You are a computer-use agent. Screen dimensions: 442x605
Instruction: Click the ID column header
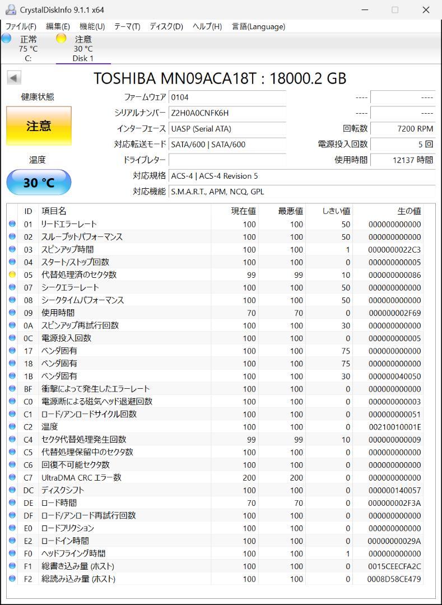point(28,211)
